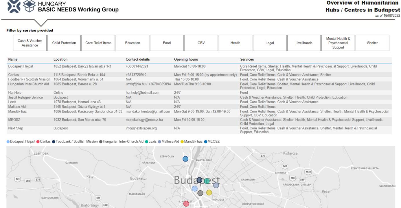Sort by the Opening hours column header

click(186, 59)
